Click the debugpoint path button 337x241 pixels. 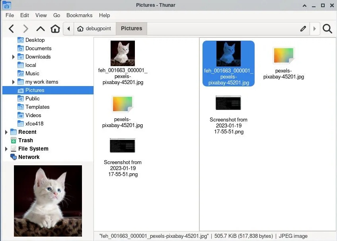[x=94, y=29]
